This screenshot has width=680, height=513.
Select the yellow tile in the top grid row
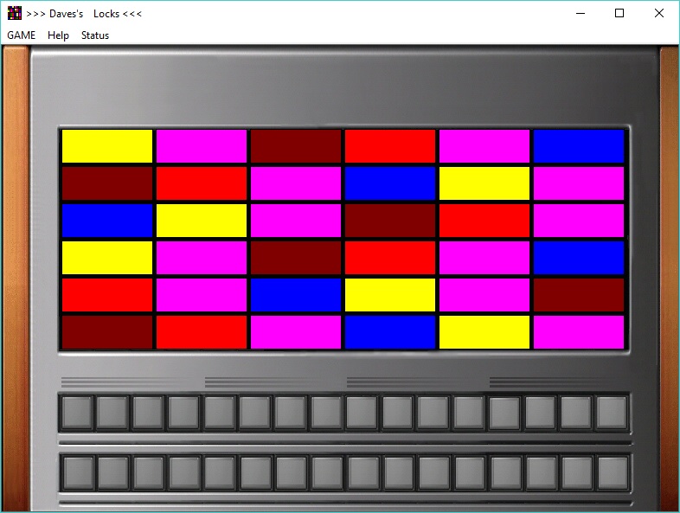107,146
